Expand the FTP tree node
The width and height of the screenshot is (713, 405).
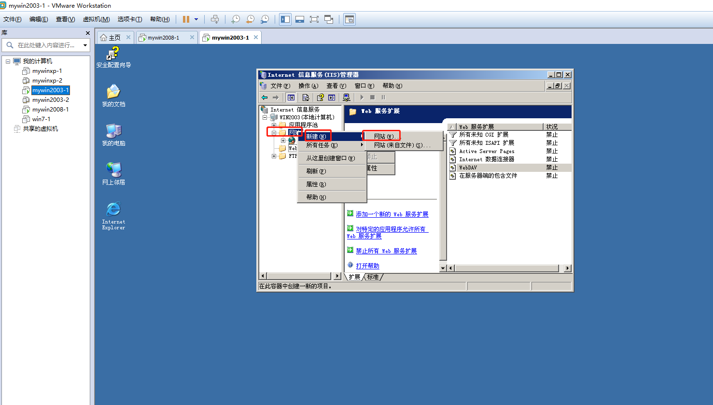click(274, 156)
